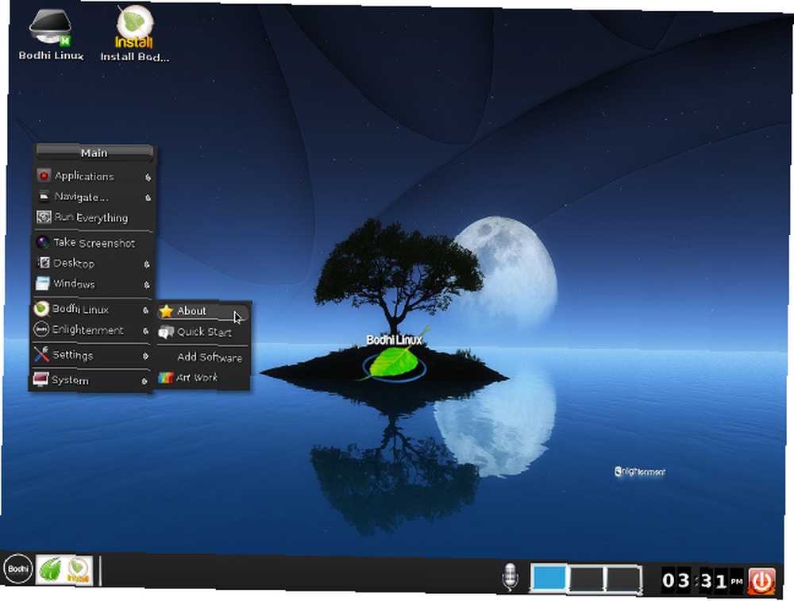The image size is (794, 601).
Task: Click the Install launcher icon on shelf
Action: click(x=78, y=570)
